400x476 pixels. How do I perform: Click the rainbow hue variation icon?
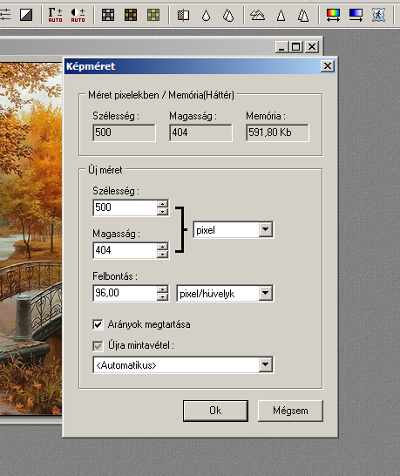click(x=333, y=15)
